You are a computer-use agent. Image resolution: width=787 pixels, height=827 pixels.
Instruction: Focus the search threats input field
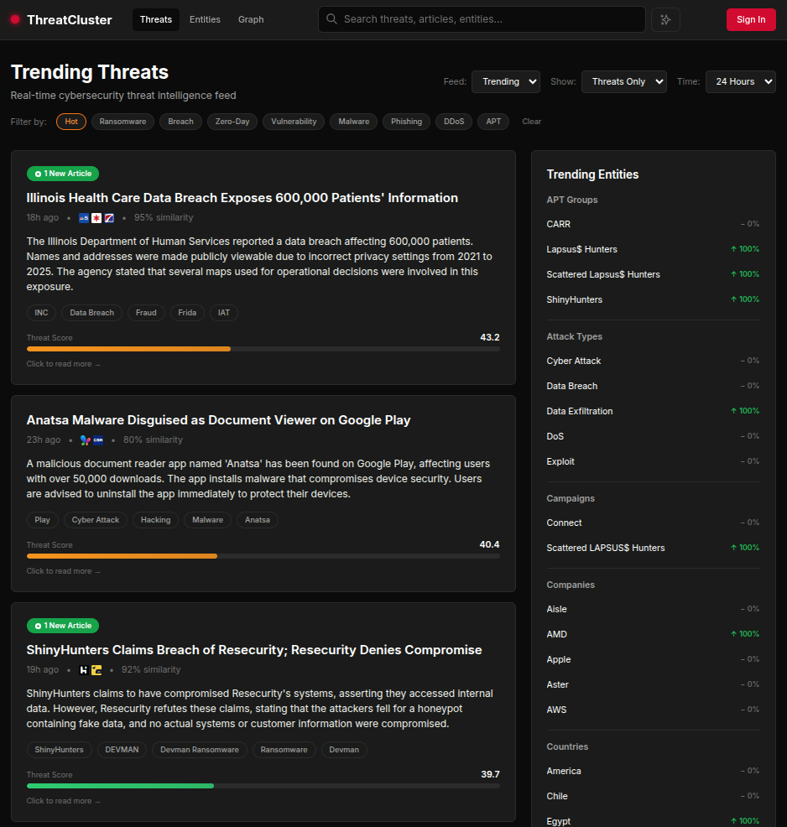482,19
